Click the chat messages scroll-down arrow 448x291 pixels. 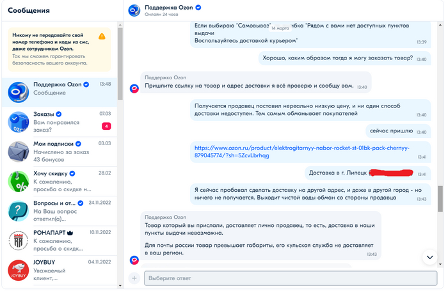[x=440, y=264]
